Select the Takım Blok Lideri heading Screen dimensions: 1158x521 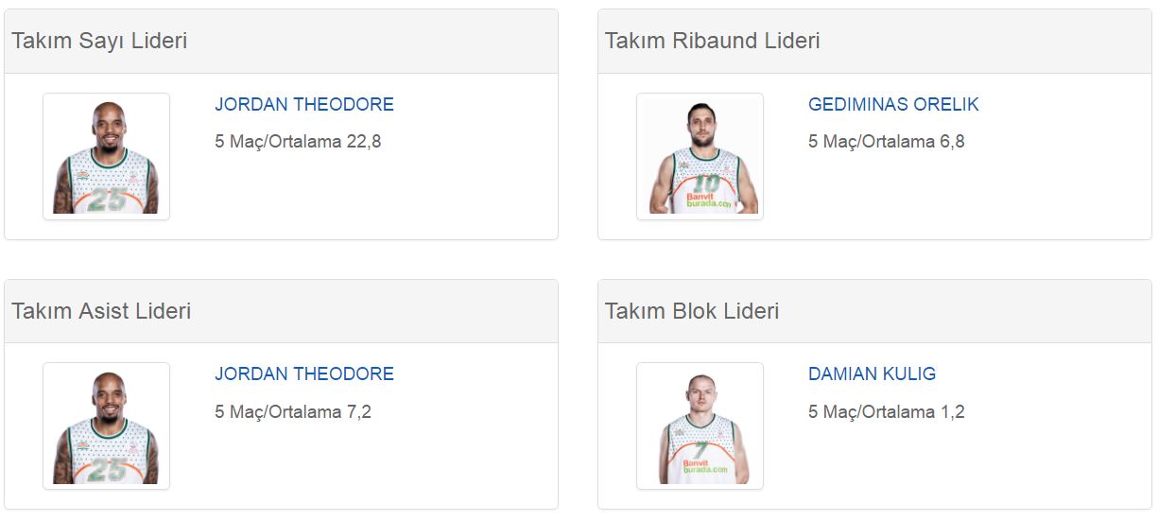pyautogui.click(x=692, y=311)
